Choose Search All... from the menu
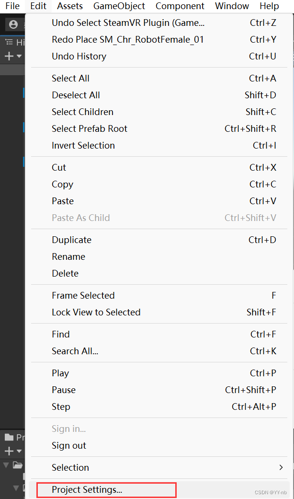Image resolution: width=294 pixels, height=499 pixels. [x=75, y=351]
